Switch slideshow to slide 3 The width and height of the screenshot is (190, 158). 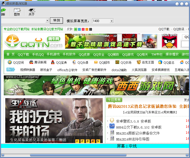coord(87,141)
